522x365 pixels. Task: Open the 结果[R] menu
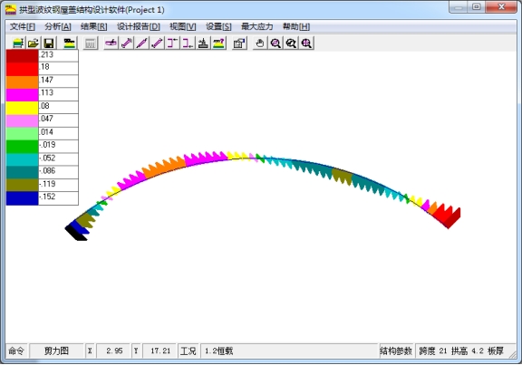click(94, 26)
